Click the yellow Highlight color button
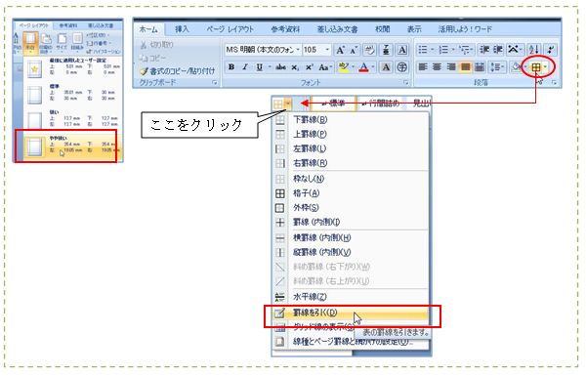 pyautogui.click(x=343, y=67)
